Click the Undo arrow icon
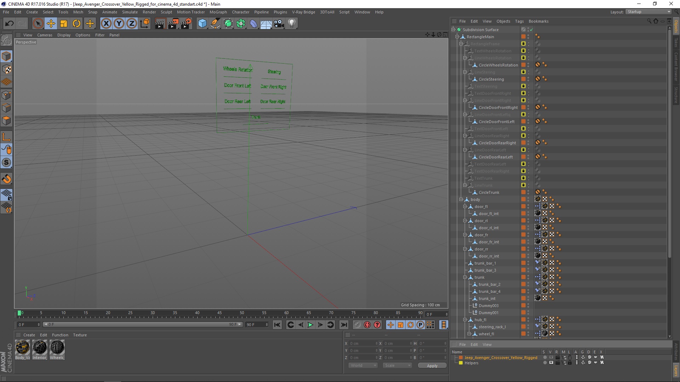 click(9, 24)
